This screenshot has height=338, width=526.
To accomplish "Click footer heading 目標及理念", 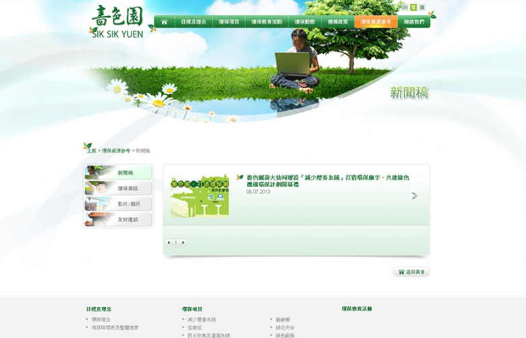I will 98,309.
